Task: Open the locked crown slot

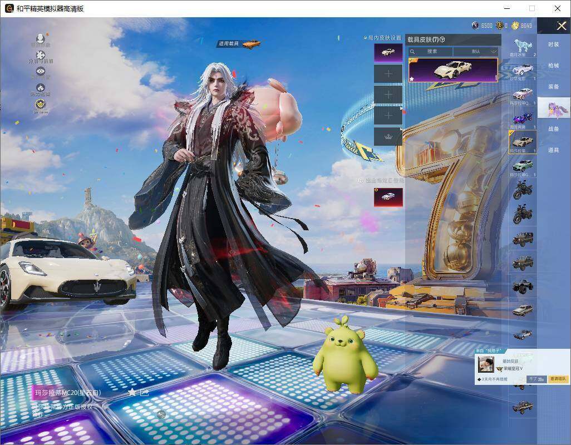Action: tap(388, 137)
